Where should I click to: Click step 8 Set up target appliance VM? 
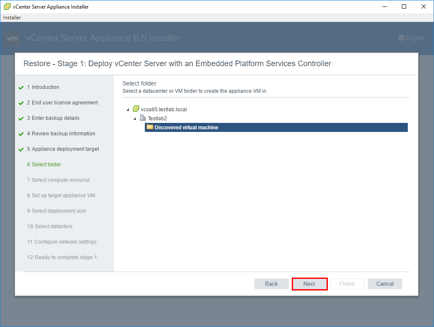tap(61, 196)
